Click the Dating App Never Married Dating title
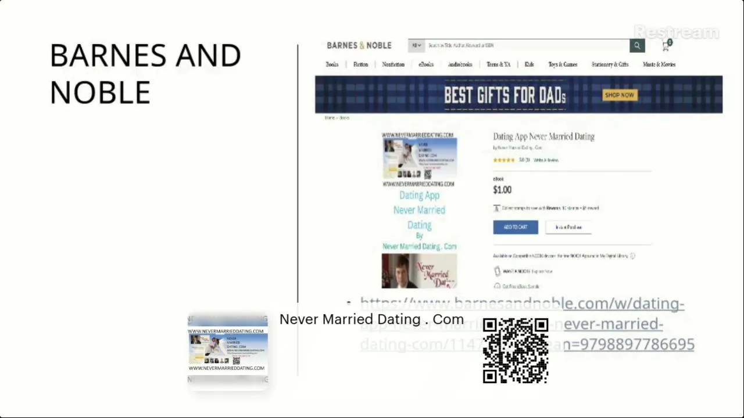This screenshot has height=418, width=744. (544, 136)
